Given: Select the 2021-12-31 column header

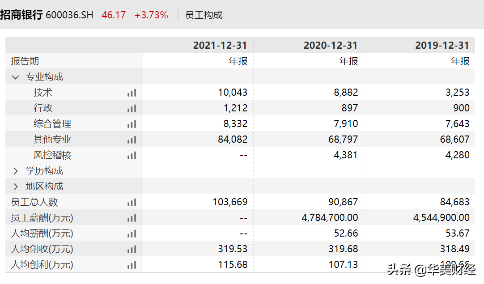Looking at the screenshot, I should tap(220, 45).
